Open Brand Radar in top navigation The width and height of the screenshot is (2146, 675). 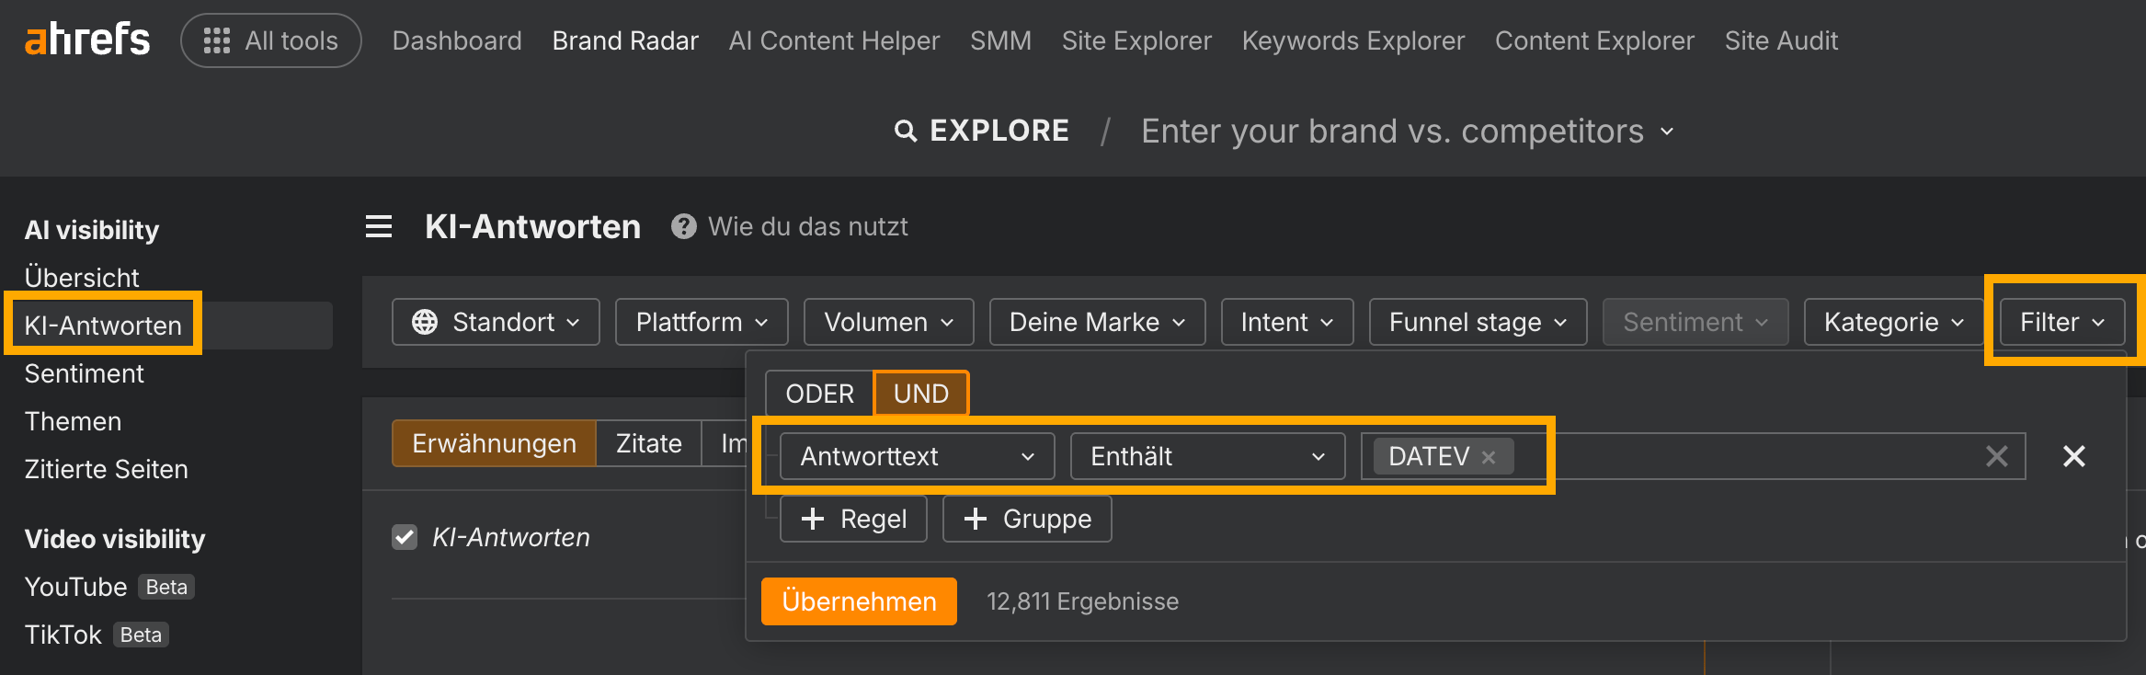[625, 40]
